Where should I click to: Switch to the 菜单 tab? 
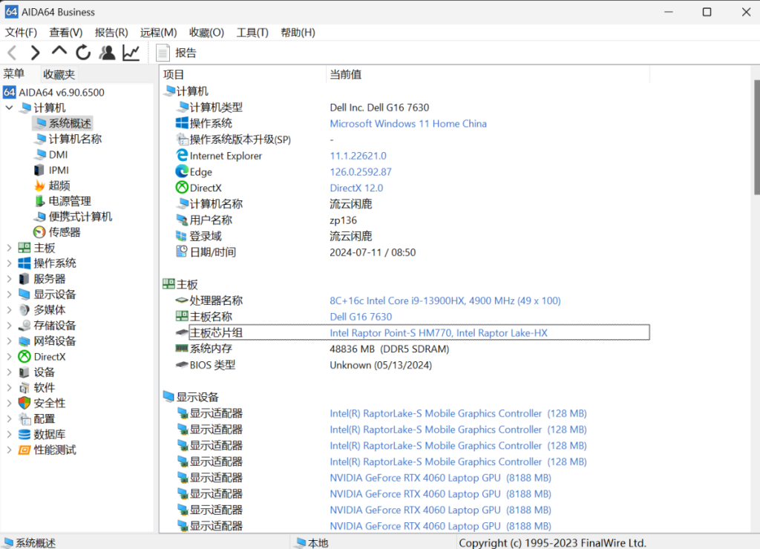[x=13, y=73]
